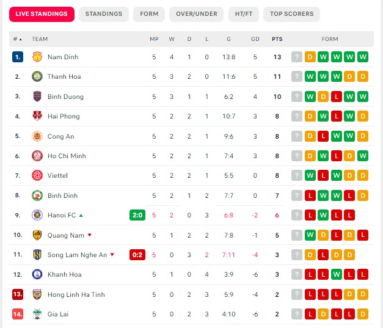Click the Song Lam Nghe An crest
Screen dimensions: 383x328
(x=37, y=255)
